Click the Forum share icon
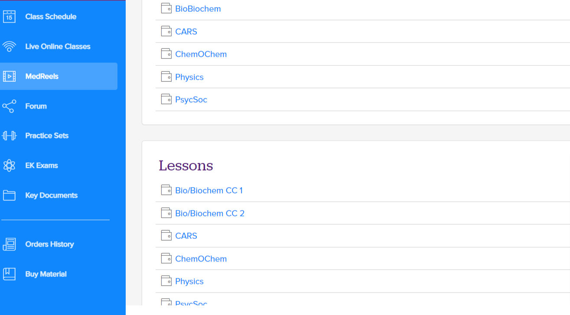 click(9, 106)
